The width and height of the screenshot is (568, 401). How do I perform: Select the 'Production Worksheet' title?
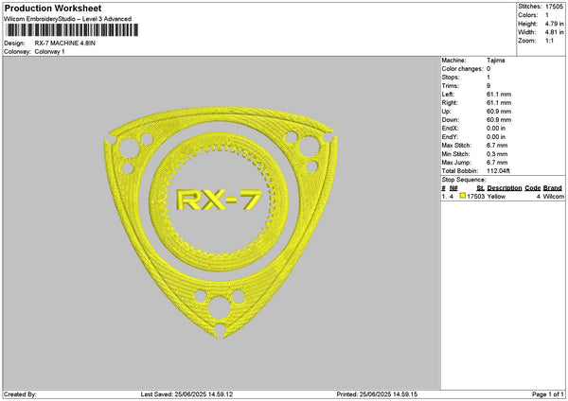pyautogui.click(x=53, y=9)
